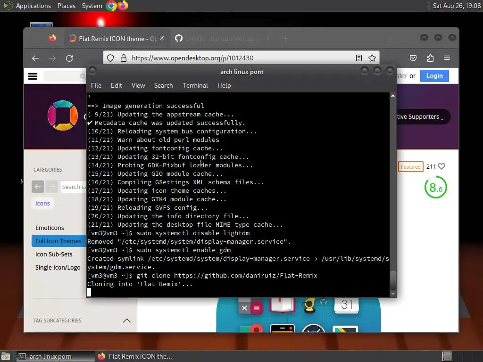Click the 'arch linux porn' terminal title bar
483x362 pixels.
pyautogui.click(x=241, y=72)
